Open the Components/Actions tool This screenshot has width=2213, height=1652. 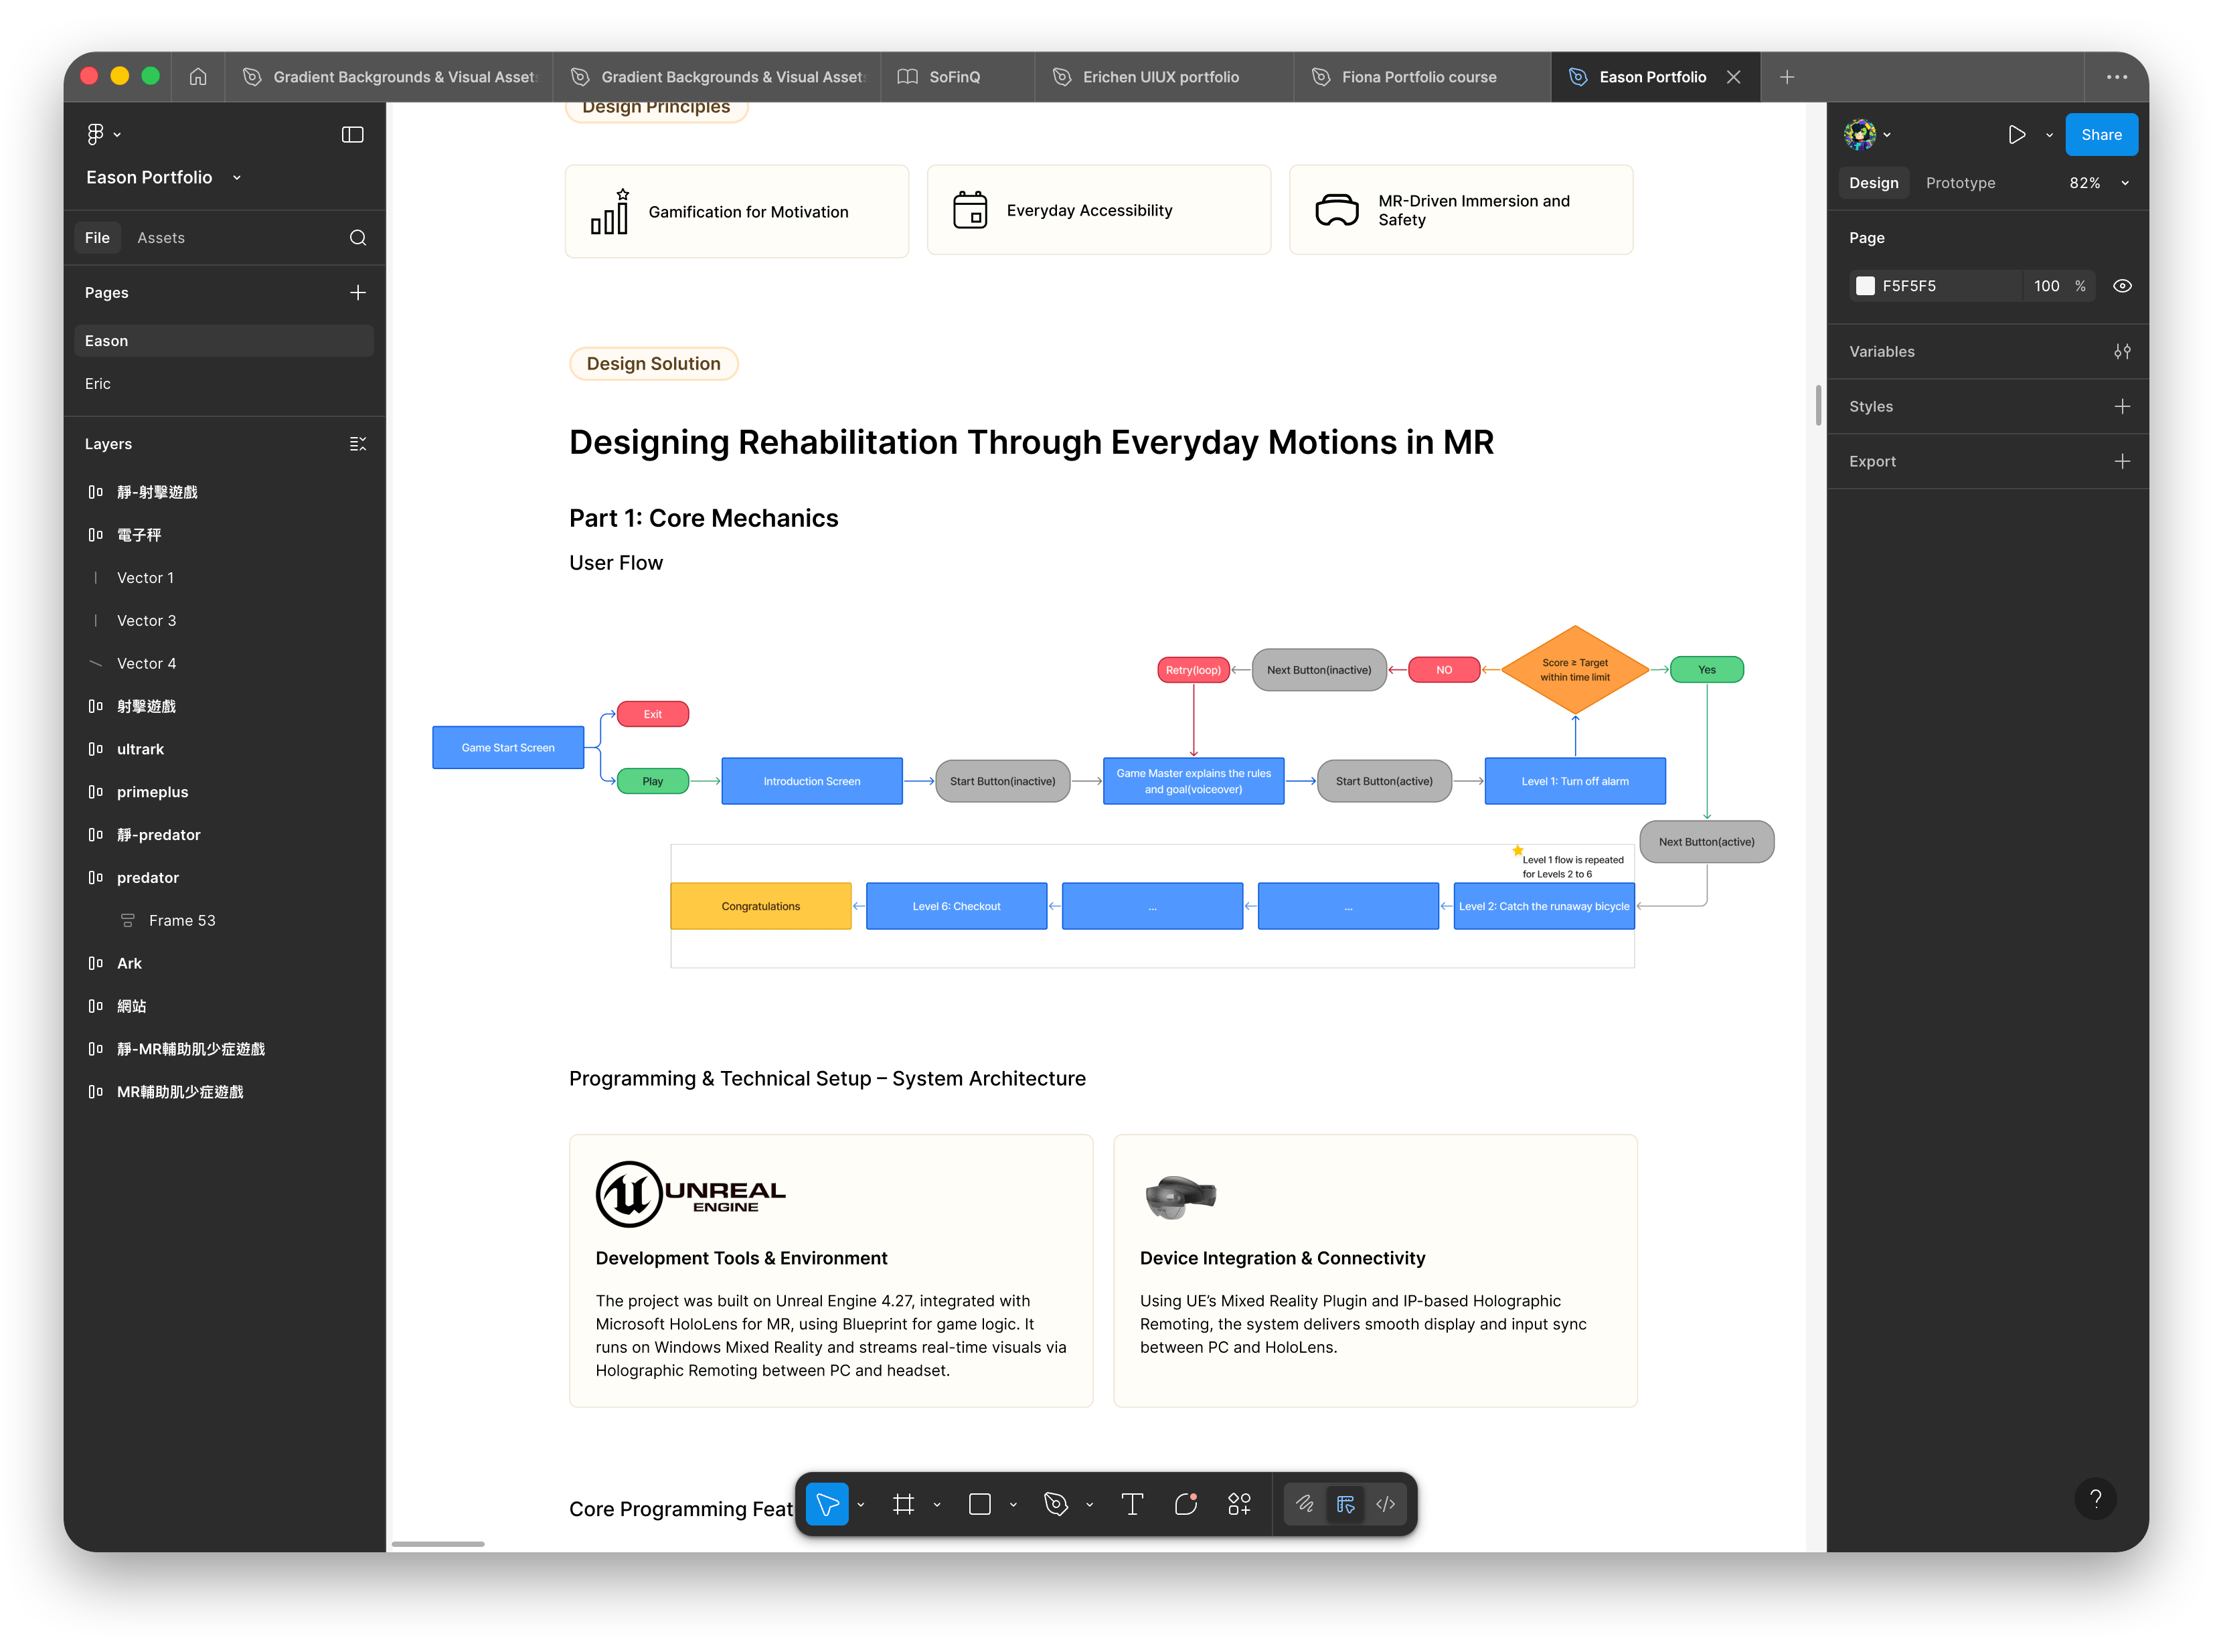point(1239,1504)
